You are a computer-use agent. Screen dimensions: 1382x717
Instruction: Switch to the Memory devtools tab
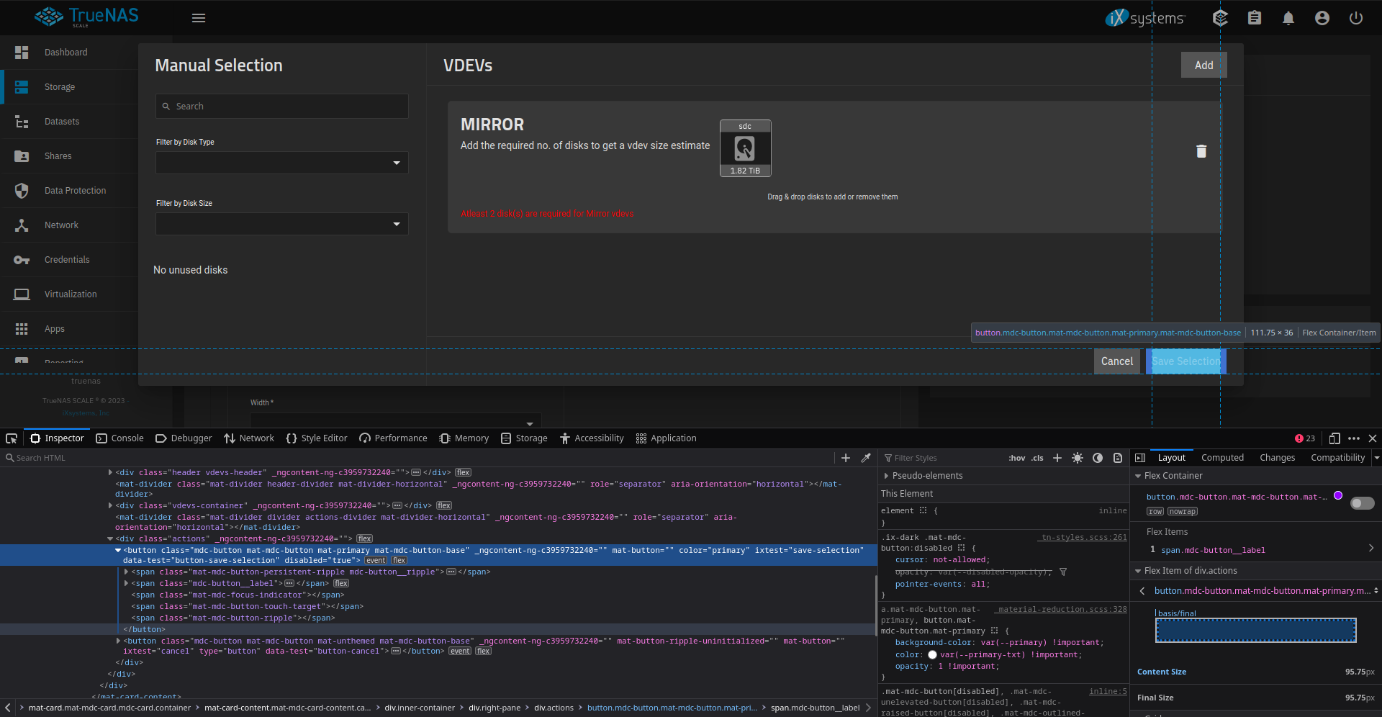point(464,438)
